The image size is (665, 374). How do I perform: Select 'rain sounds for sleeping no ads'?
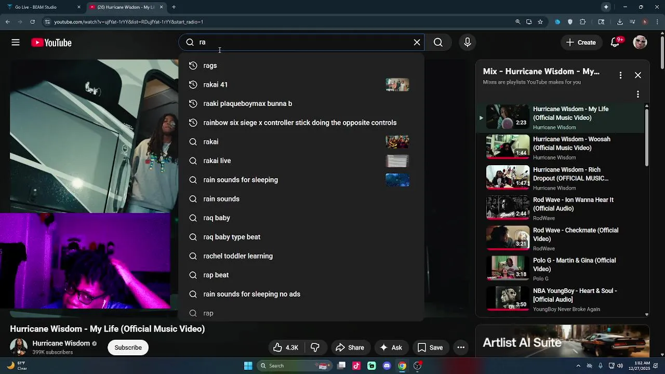[x=301, y=294]
